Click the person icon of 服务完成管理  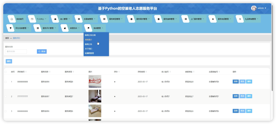(x=213, y=19)
